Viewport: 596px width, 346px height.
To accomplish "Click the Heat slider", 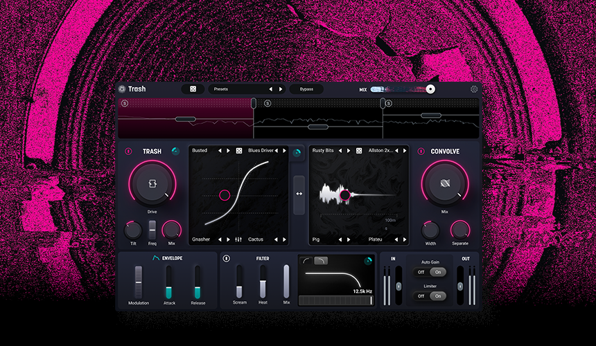I will tap(263, 282).
